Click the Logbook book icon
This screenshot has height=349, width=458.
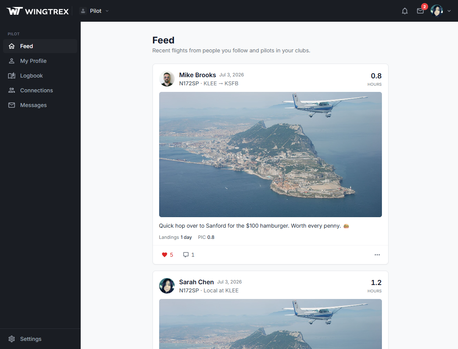pos(12,76)
